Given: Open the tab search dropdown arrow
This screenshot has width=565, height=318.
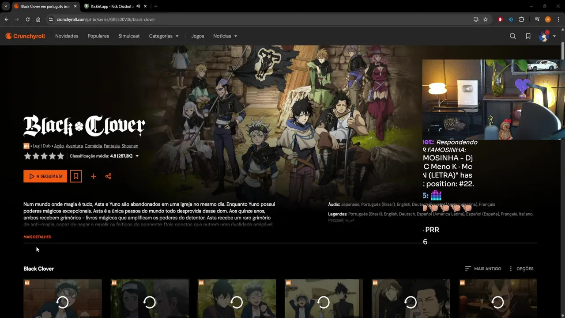Looking at the screenshot, I should click(x=6, y=6).
